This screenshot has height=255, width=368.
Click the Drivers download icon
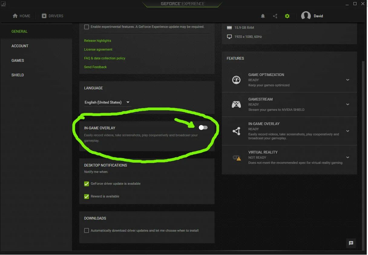click(44, 16)
